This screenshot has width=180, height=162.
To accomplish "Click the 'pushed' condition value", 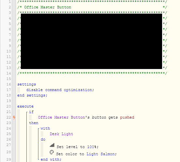I will pos(127,117).
